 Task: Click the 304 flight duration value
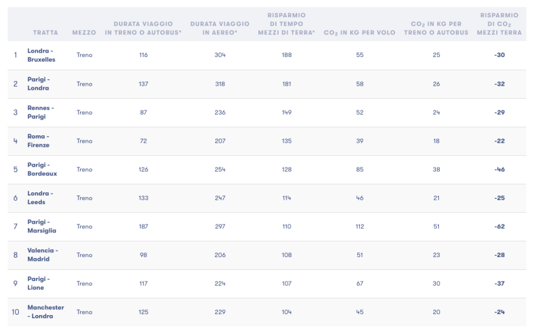point(220,55)
